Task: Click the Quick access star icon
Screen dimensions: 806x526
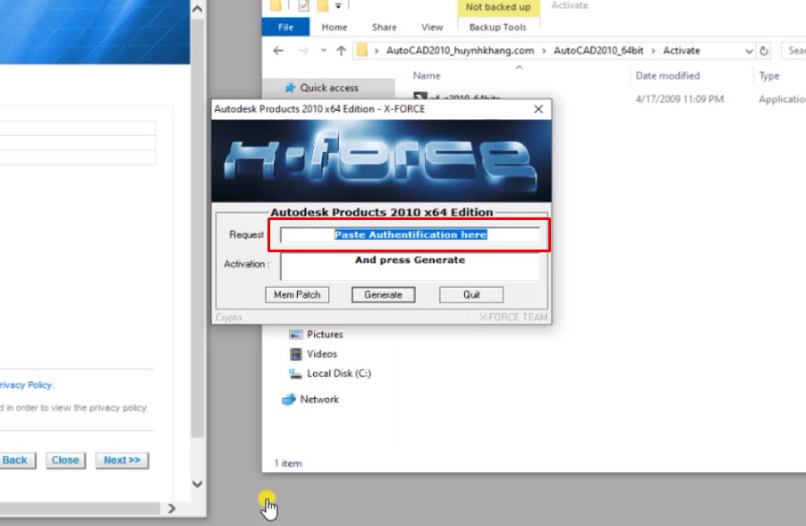Action: [292, 88]
